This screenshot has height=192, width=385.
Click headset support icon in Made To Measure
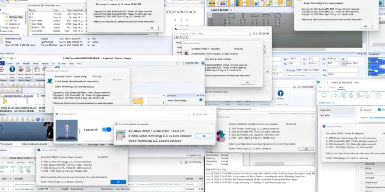[366, 96]
